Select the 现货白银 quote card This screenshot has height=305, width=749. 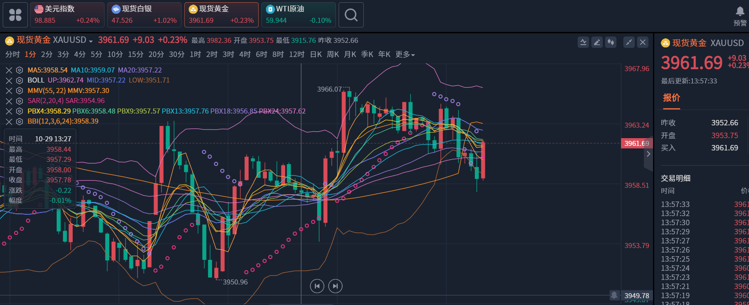(x=144, y=15)
